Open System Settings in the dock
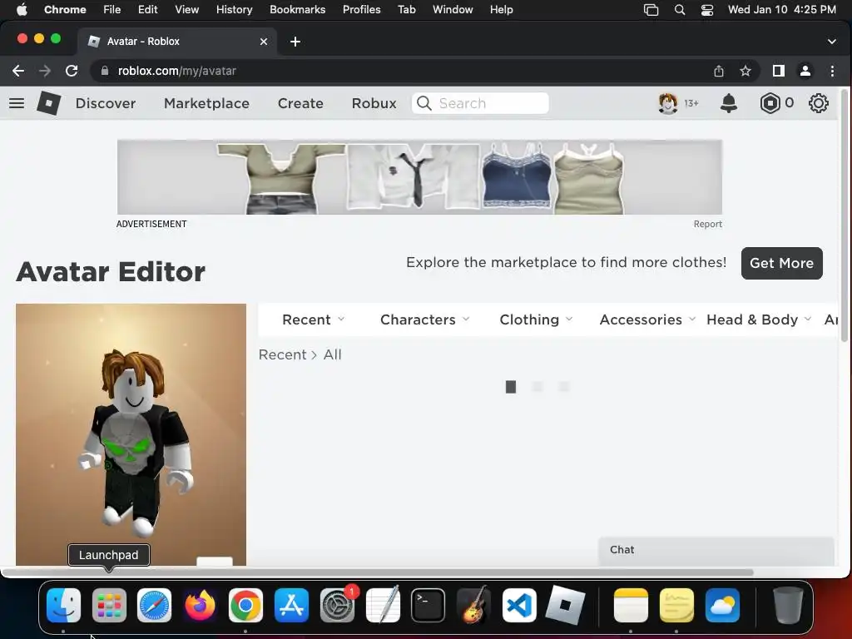Viewport: 852px width, 639px height. point(338,606)
